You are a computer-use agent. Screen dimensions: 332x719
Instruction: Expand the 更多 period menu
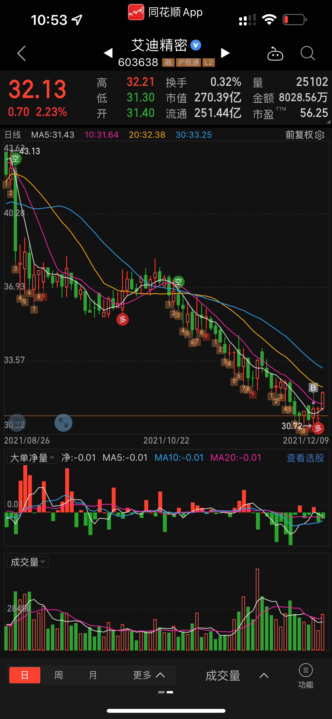coord(149,675)
